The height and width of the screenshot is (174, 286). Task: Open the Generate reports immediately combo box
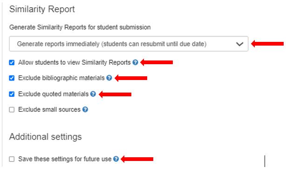[129, 44]
